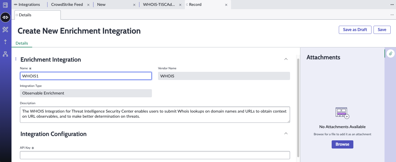Click the form vertical scrollbar
Image resolution: width=396 pixels, height=162 pixels.
(x=298, y=108)
